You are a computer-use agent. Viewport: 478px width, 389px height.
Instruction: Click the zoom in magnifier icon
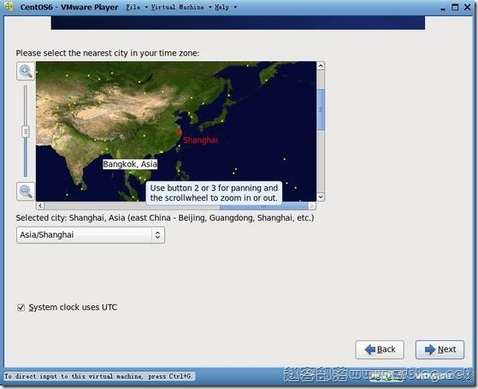click(x=26, y=72)
